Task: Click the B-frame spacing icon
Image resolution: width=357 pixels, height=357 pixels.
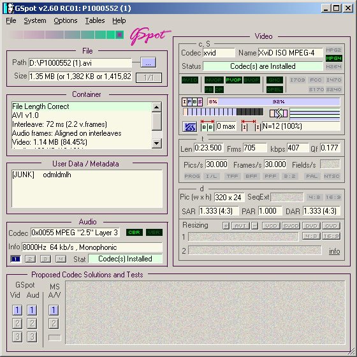Action: pos(207,125)
